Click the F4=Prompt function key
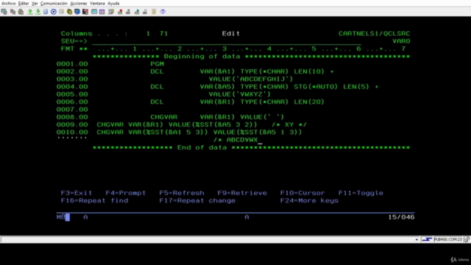 coord(126,193)
